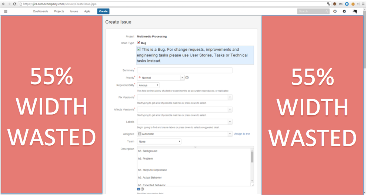Click into the Affects Version/s input field
The height and width of the screenshot is (195, 367).
coord(183,109)
